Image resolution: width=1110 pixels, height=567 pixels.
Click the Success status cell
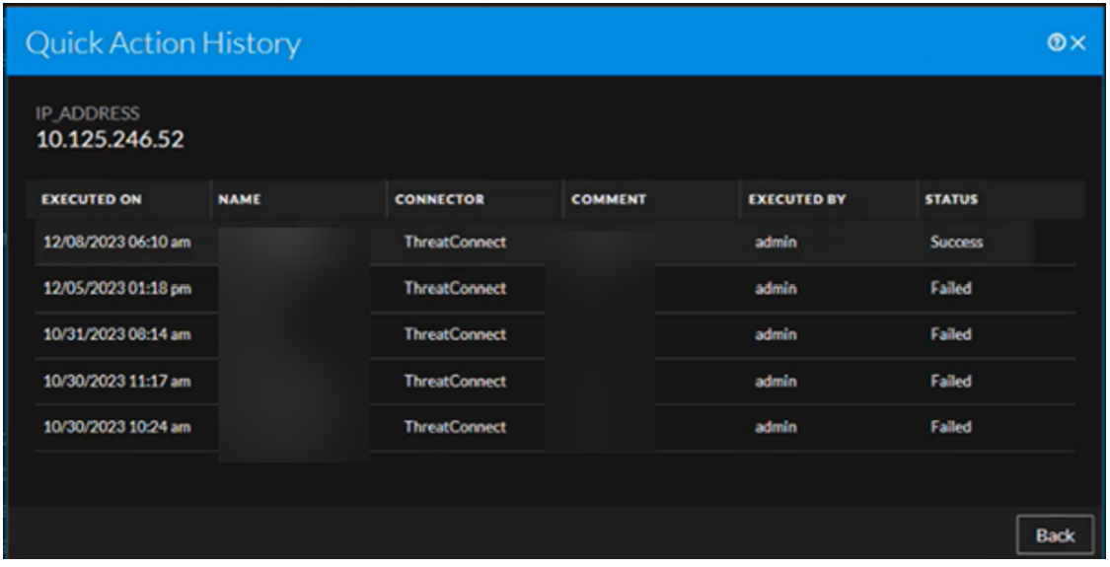[x=956, y=243]
